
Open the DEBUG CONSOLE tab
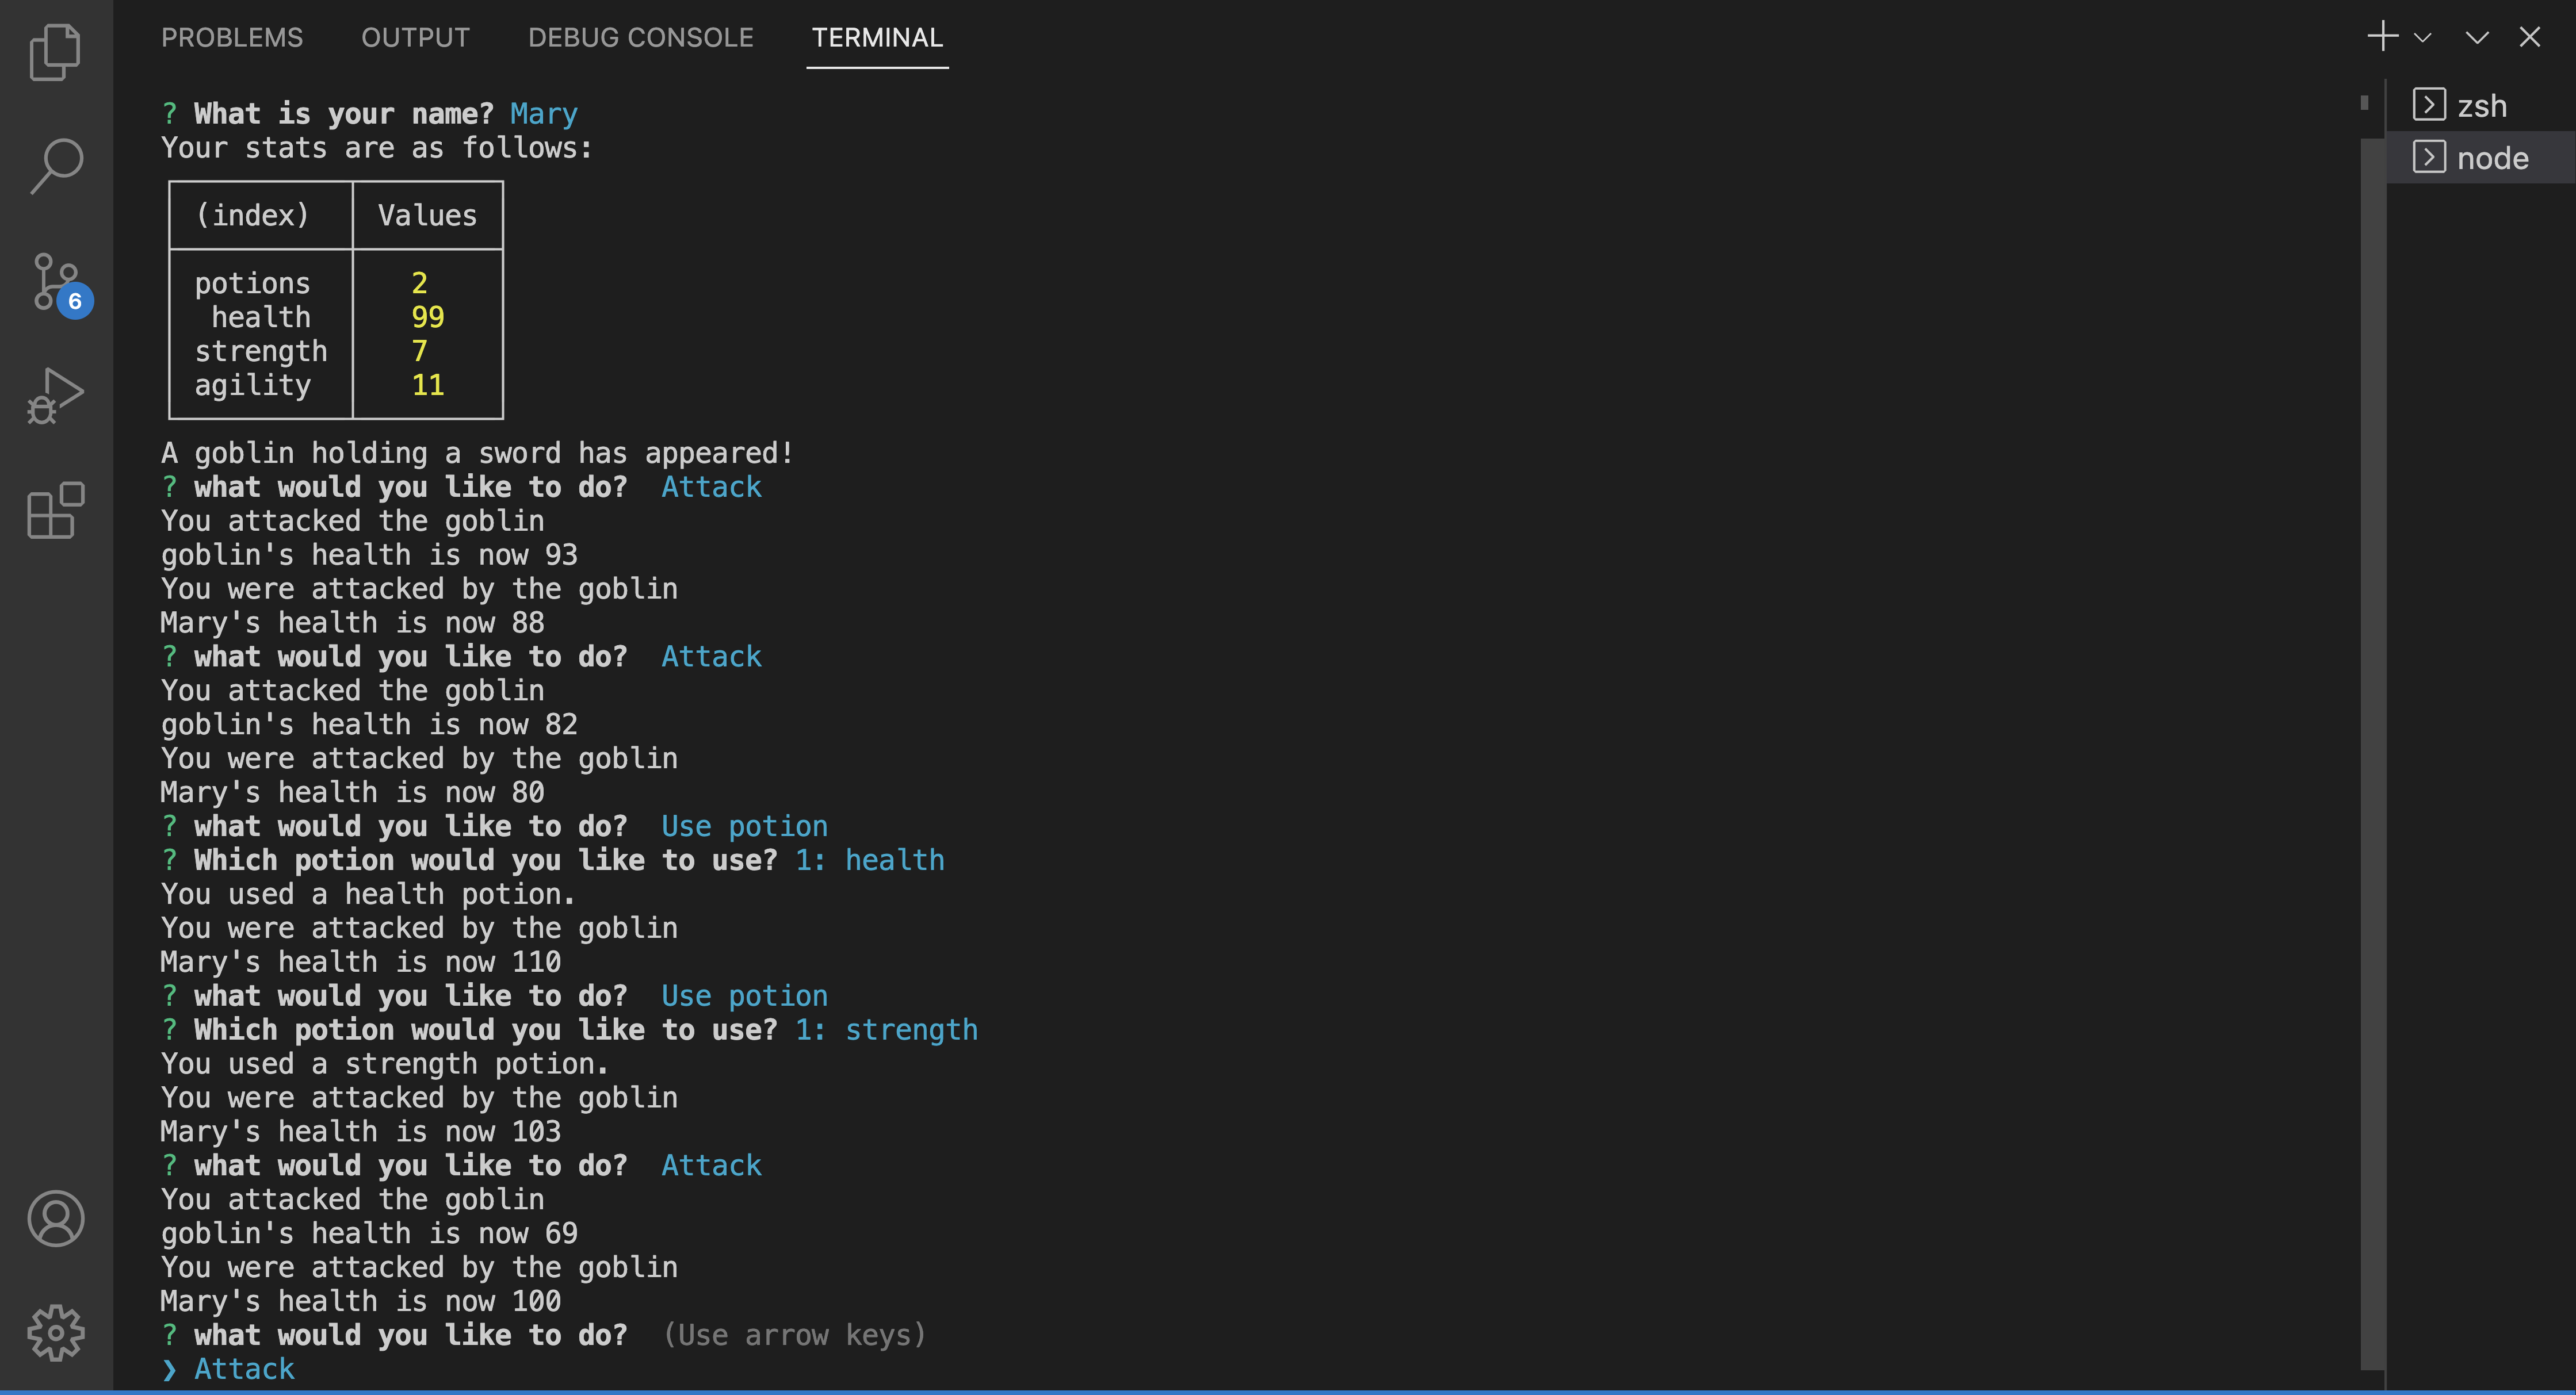(x=640, y=38)
